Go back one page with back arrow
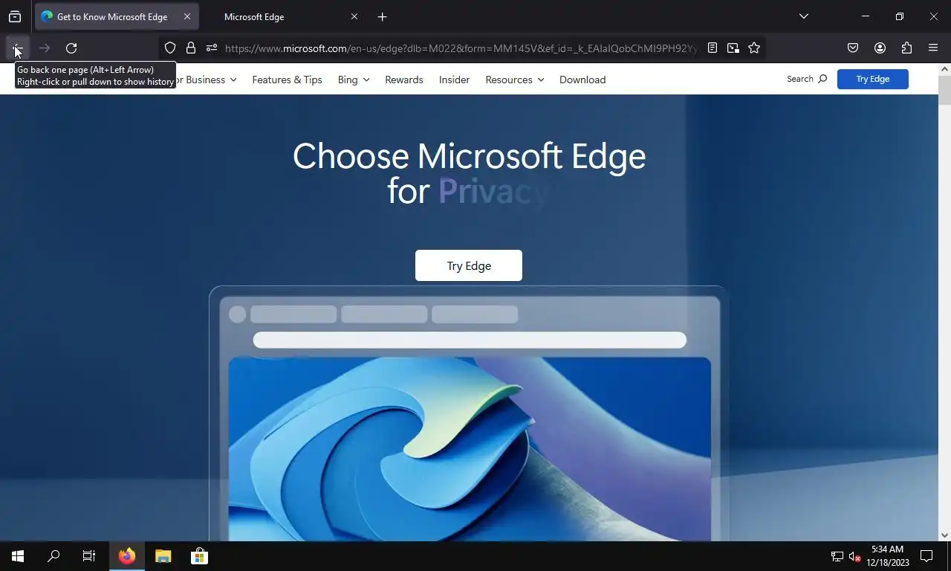 tap(17, 48)
